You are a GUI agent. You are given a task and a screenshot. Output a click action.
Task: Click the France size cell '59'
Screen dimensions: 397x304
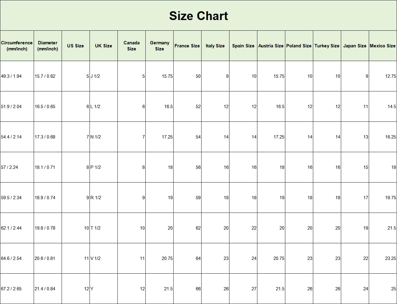187,198
